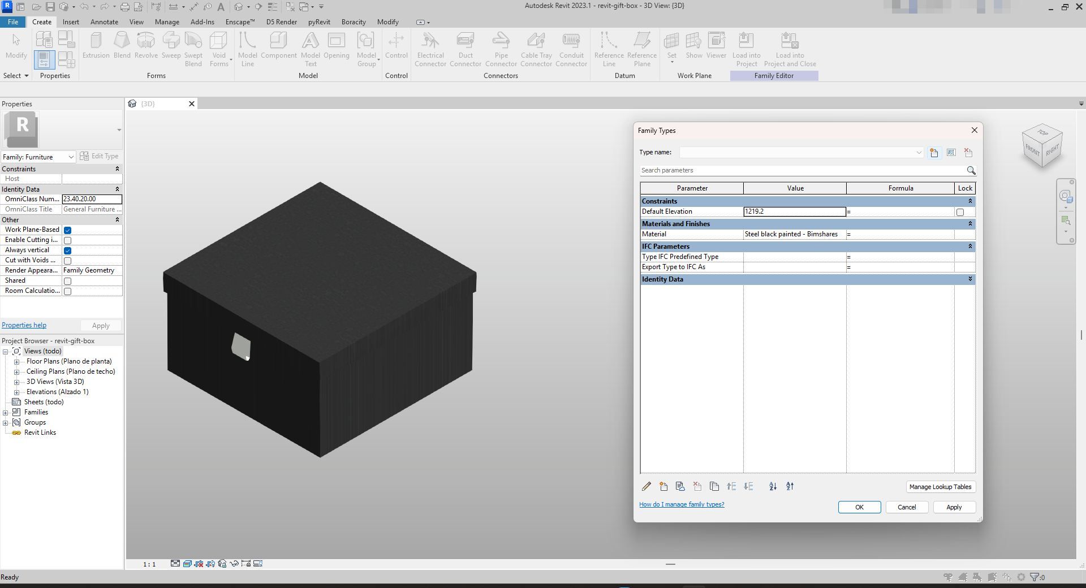
Task: Open How do I manage family types link
Action: 682,504
